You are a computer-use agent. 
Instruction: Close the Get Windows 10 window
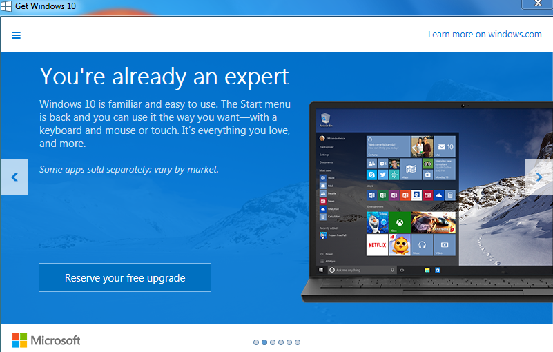(x=537, y=4)
